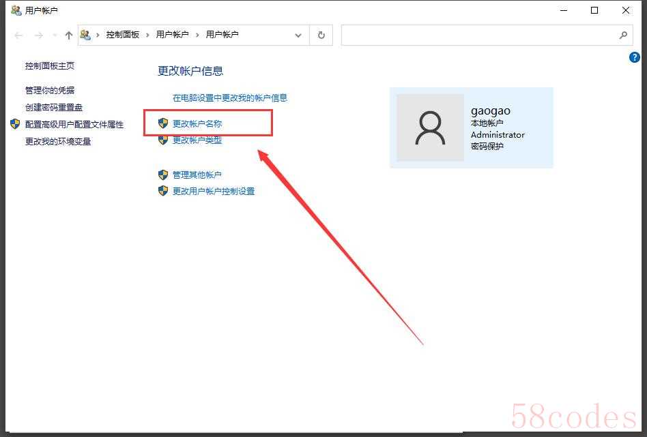Open 更改我的环境变量 link
Image resolution: width=647 pixels, height=437 pixels.
58,141
